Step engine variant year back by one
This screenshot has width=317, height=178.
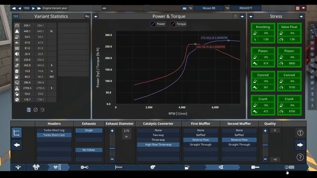(x=20, y=8)
